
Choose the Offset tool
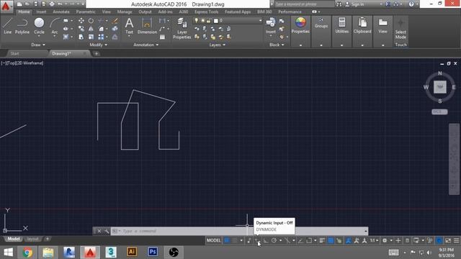tap(115, 37)
